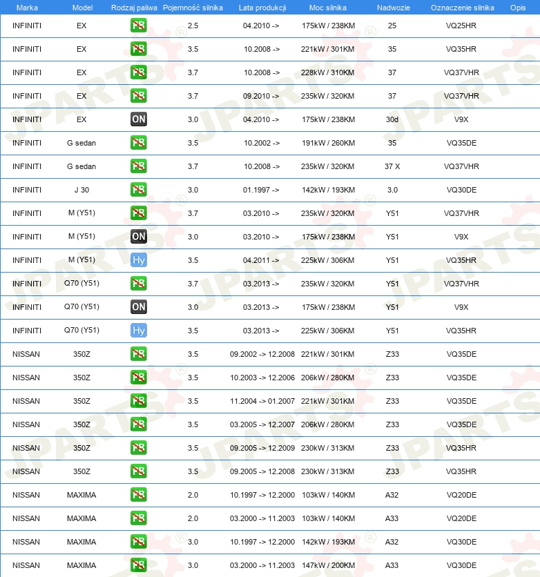Click petrol icon in M (Y51) 3.7 row

(138, 213)
